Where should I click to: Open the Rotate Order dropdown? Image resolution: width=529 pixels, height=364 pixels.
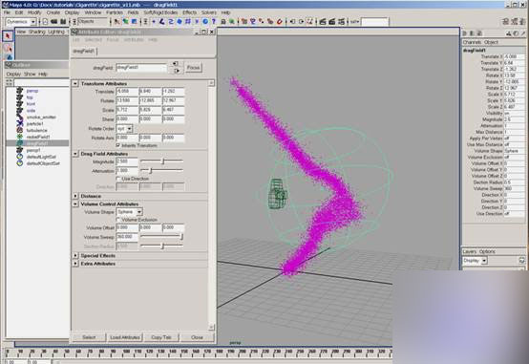coord(124,129)
